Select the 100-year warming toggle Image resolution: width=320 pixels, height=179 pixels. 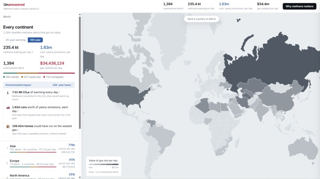pos(35,40)
